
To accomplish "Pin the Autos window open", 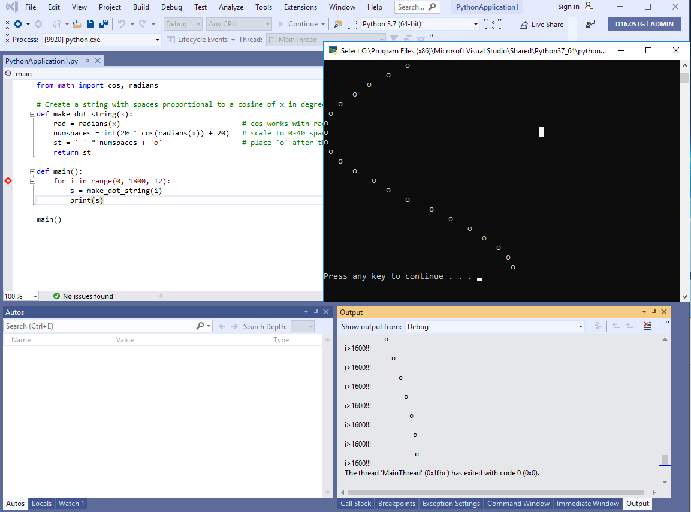I will (316, 312).
